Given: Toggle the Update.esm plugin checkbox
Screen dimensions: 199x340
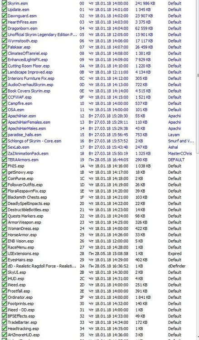Looking at the screenshot, I should click(x=4, y=10).
